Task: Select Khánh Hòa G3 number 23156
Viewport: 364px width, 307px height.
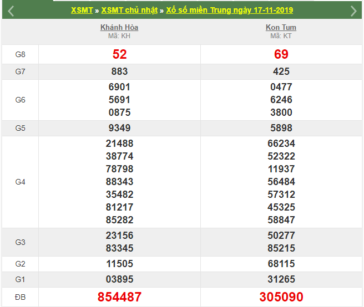Action: pyautogui.click(x=119, y=236)
